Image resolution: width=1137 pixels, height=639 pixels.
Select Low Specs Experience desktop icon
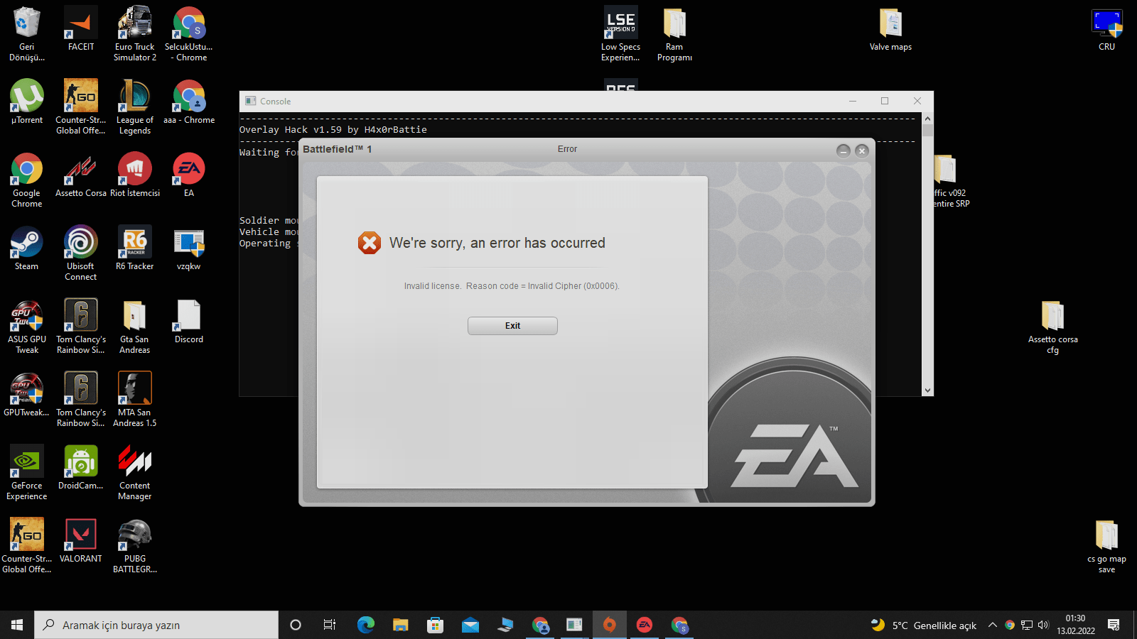621,33
